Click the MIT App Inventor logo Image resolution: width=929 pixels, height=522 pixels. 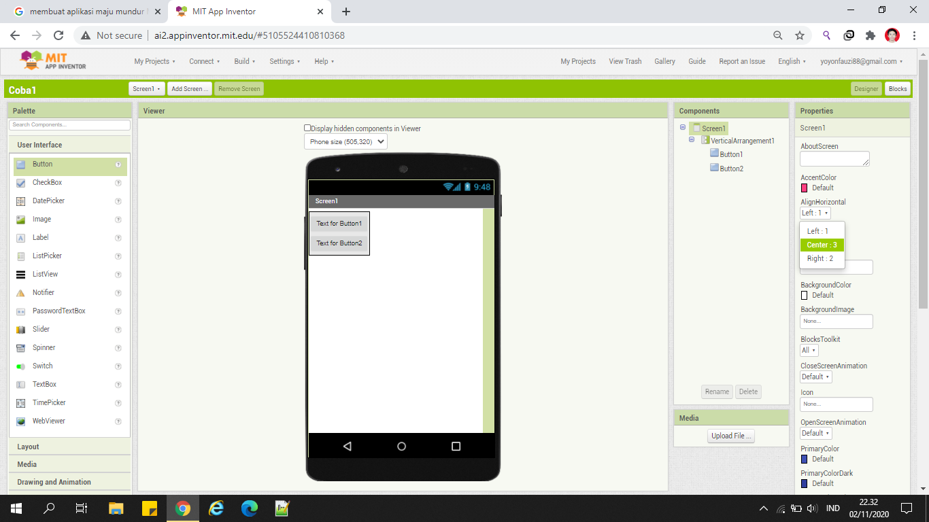pos(54,60)
